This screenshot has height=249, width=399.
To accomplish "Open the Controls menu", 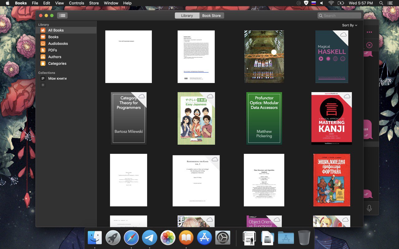I will click(76, 3).
